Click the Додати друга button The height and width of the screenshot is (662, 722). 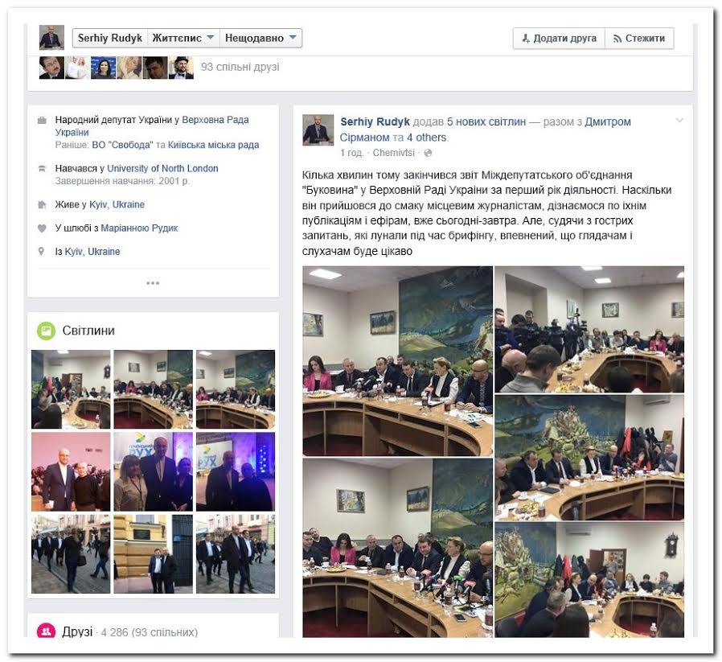tap(559, 39)
